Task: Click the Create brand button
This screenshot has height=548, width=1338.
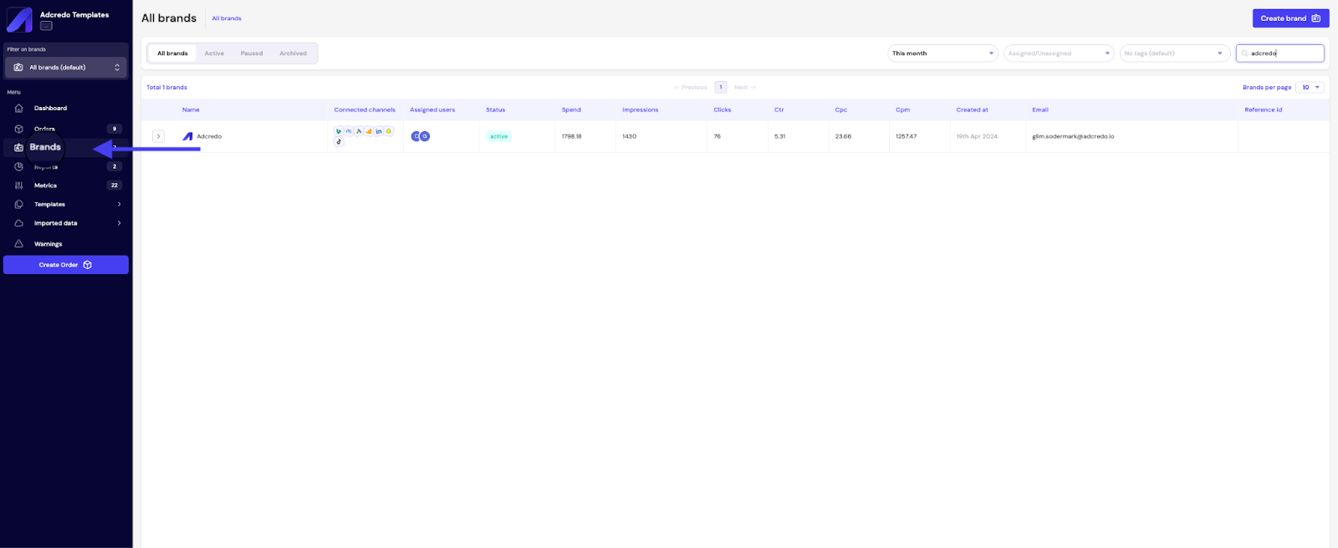Action: click(1289, 18)
